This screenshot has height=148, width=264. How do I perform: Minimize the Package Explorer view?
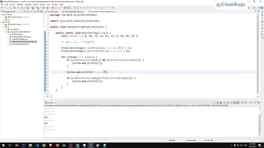38,12
